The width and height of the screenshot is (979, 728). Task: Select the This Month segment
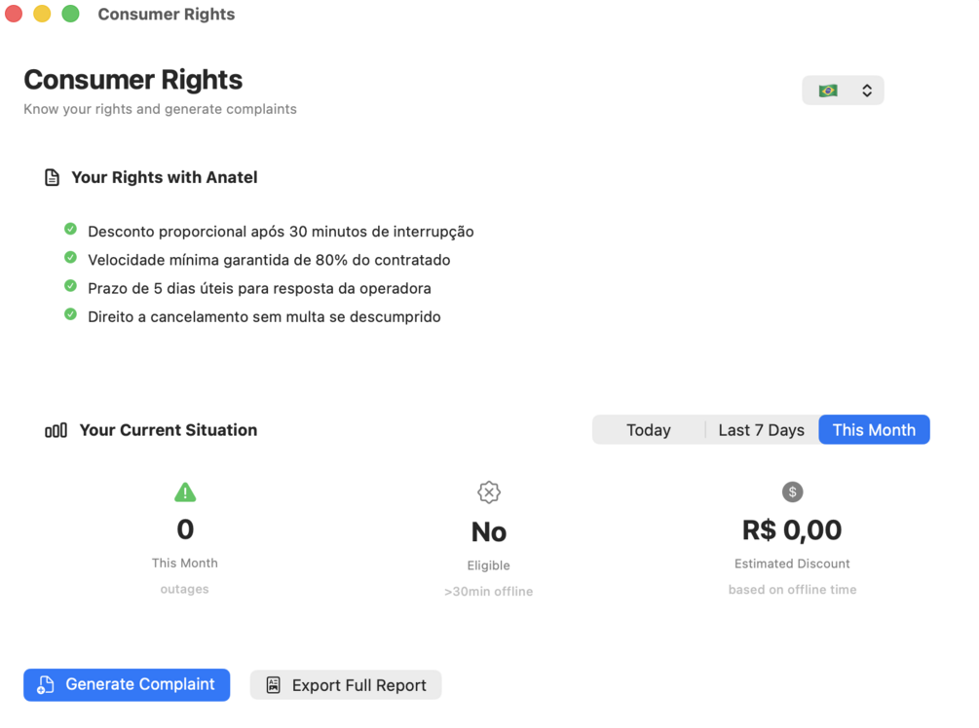point(874,430)
